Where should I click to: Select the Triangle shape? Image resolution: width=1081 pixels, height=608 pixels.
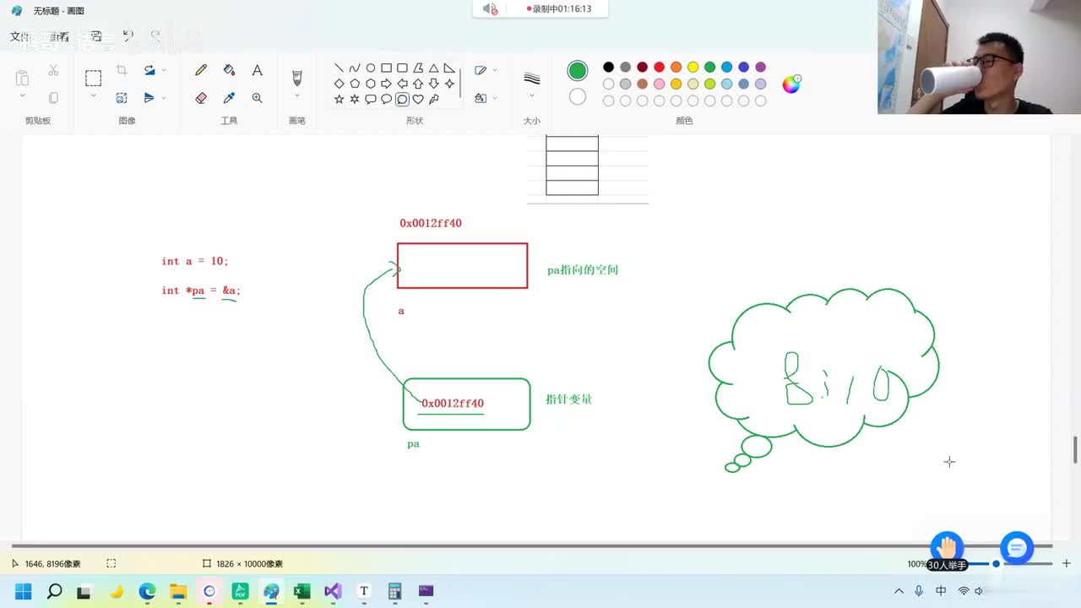433,68
